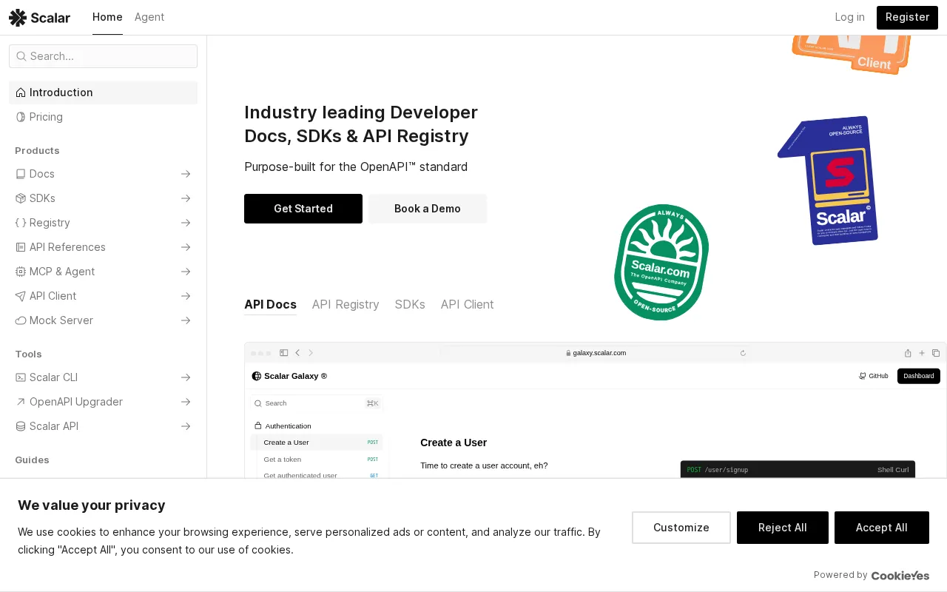This screenshot has width=947, height=592.
Task: Open the Home tab in header
Action: click(107, 17)
